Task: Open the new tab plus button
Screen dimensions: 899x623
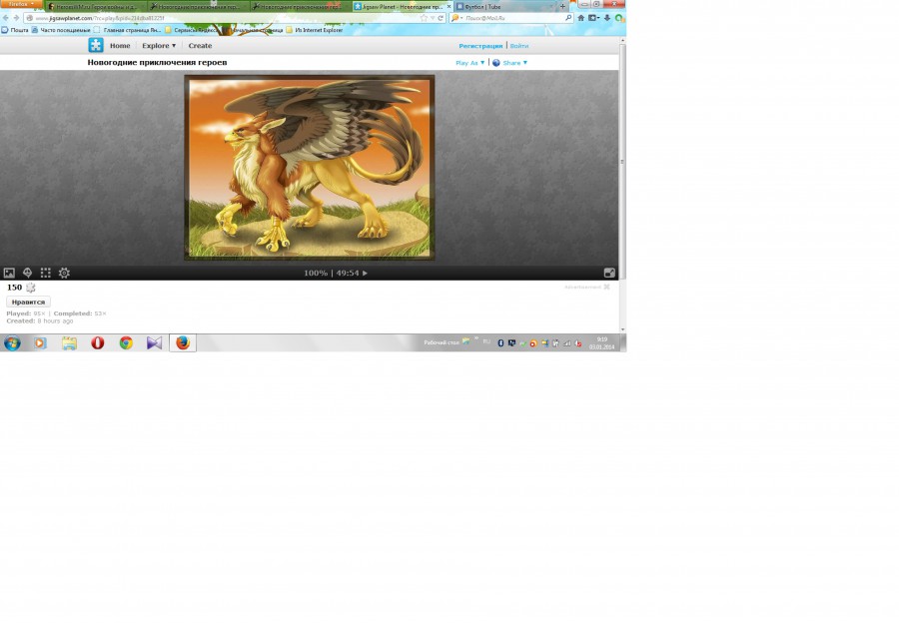Action: point(562,6)
